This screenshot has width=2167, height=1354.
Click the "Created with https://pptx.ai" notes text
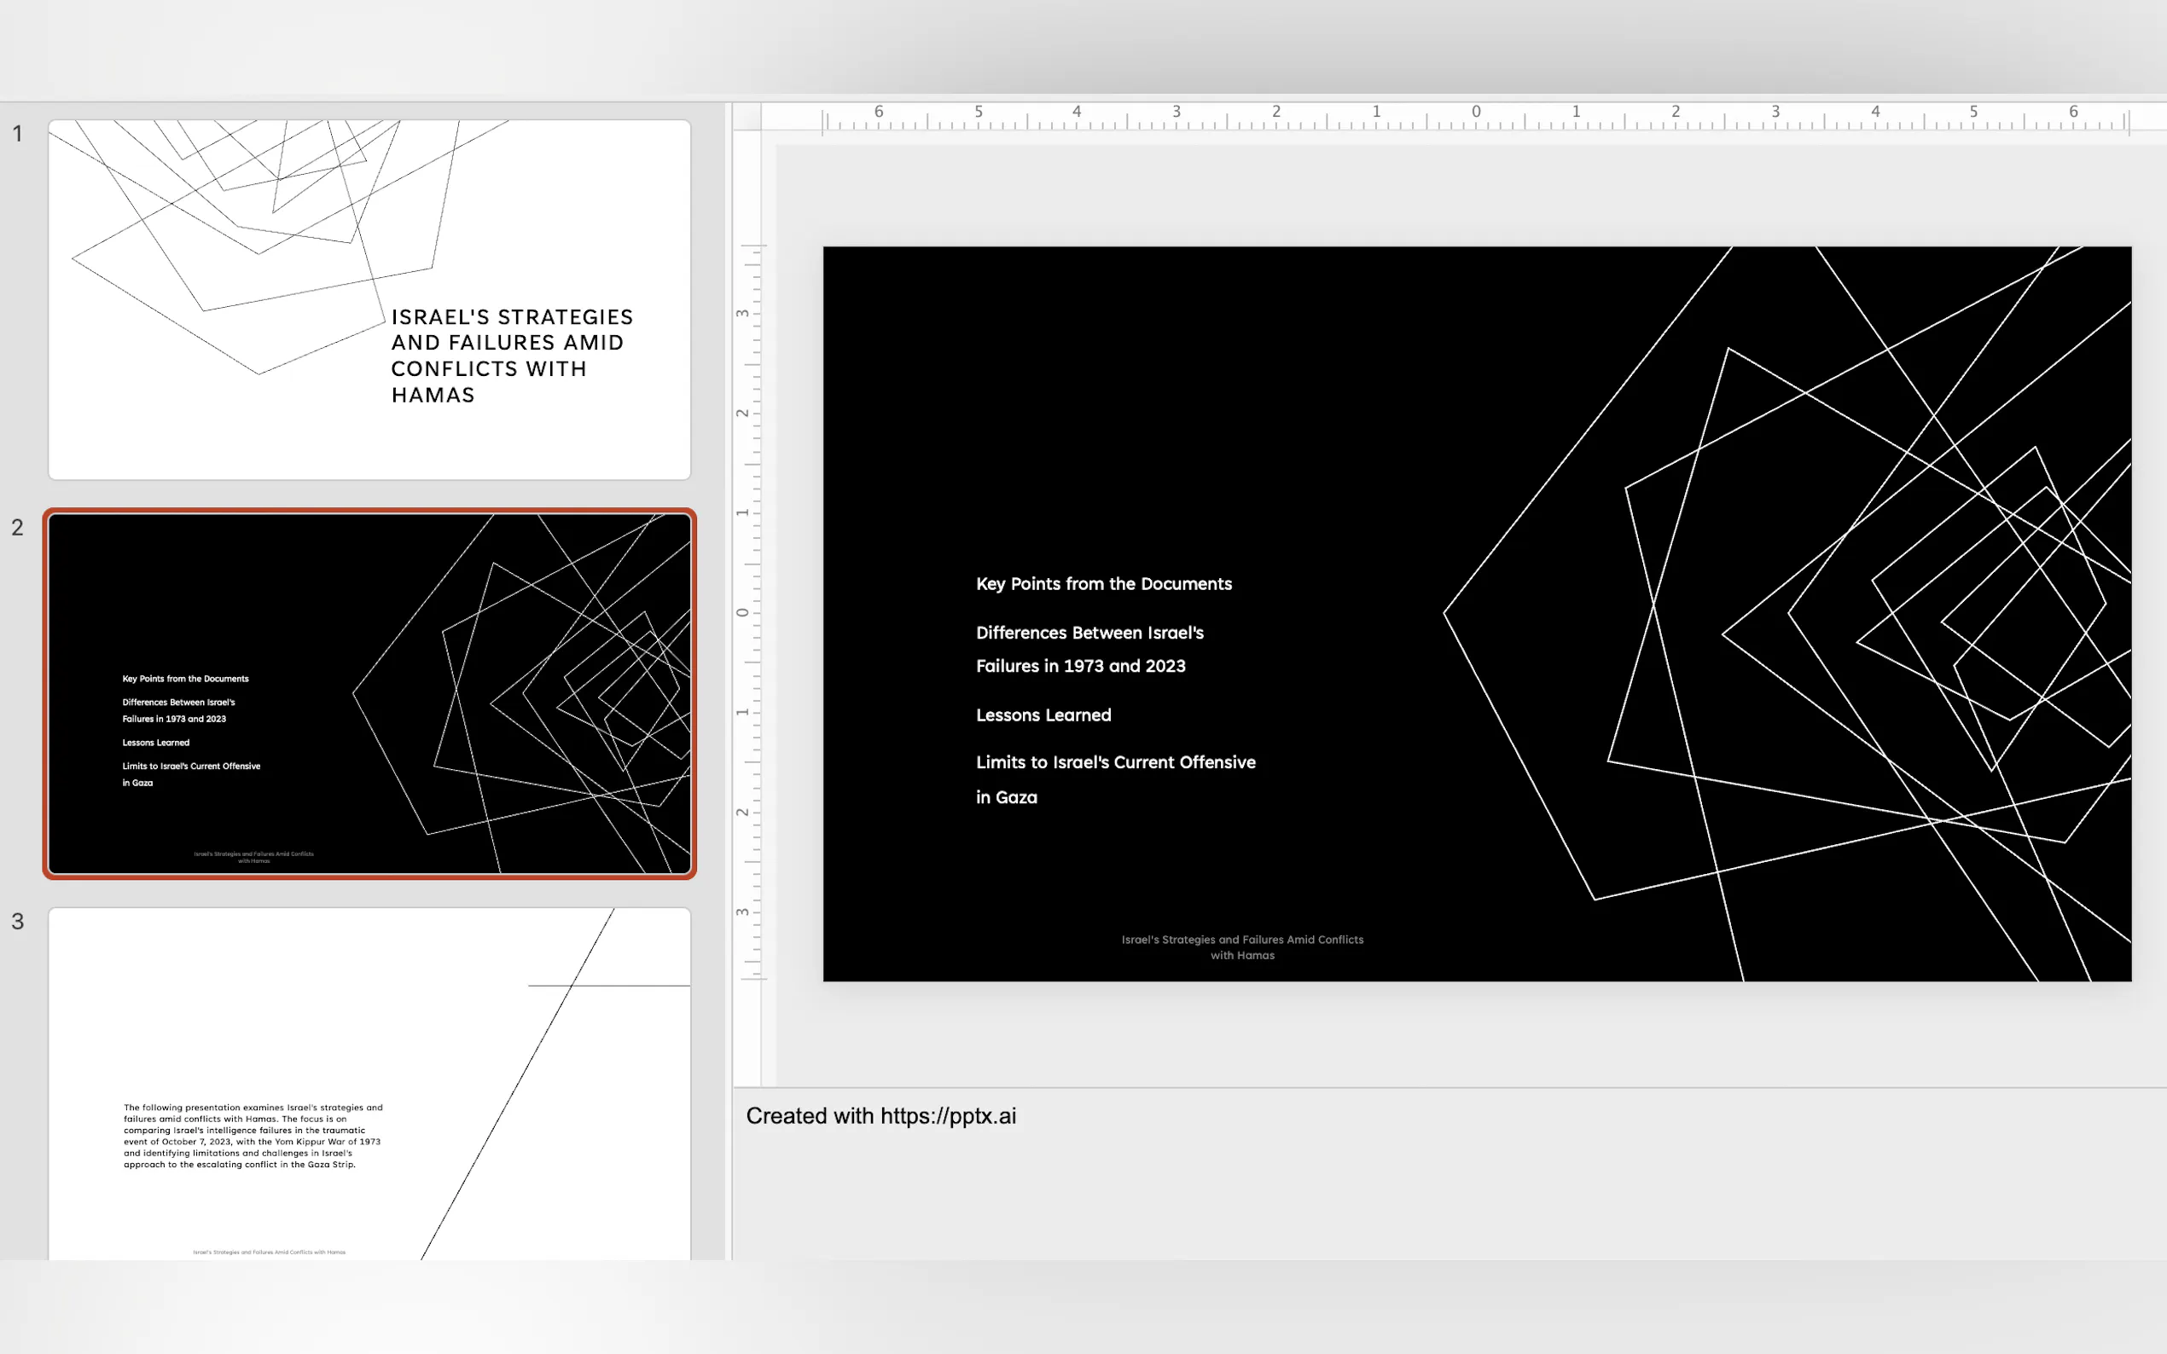[880, 1116]
